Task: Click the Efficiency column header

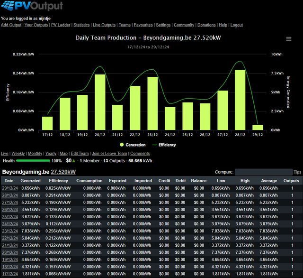Action: pos(58,181)
